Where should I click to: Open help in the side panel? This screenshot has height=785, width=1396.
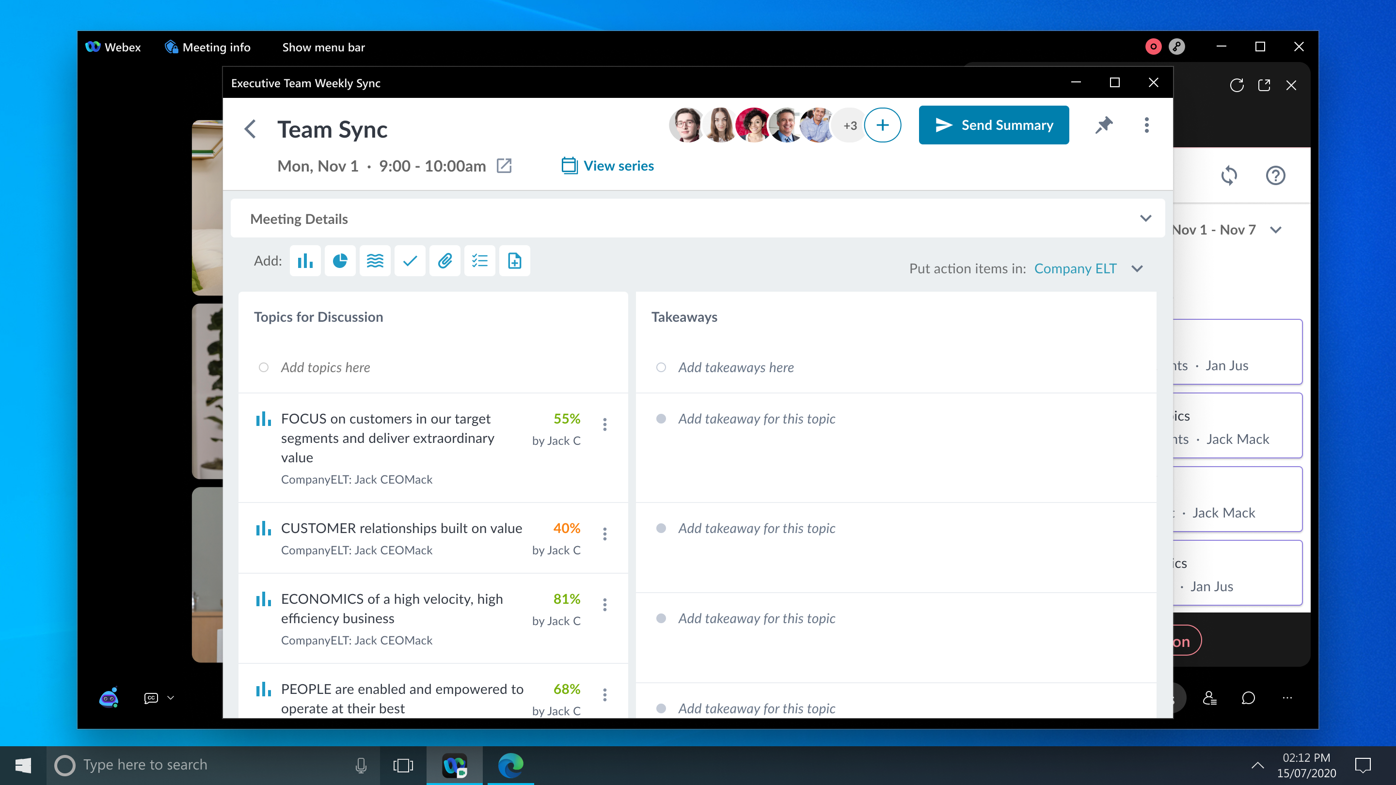click(x=1276, y=175)
